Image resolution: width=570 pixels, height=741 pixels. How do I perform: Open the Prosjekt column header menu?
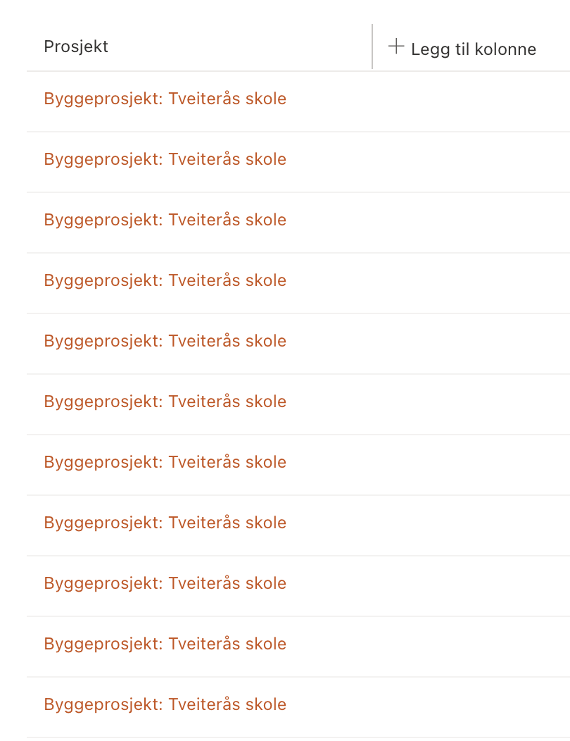click(75, 46)
